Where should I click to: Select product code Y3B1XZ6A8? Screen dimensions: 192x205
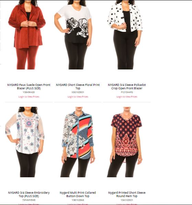[x=78, y=200]
